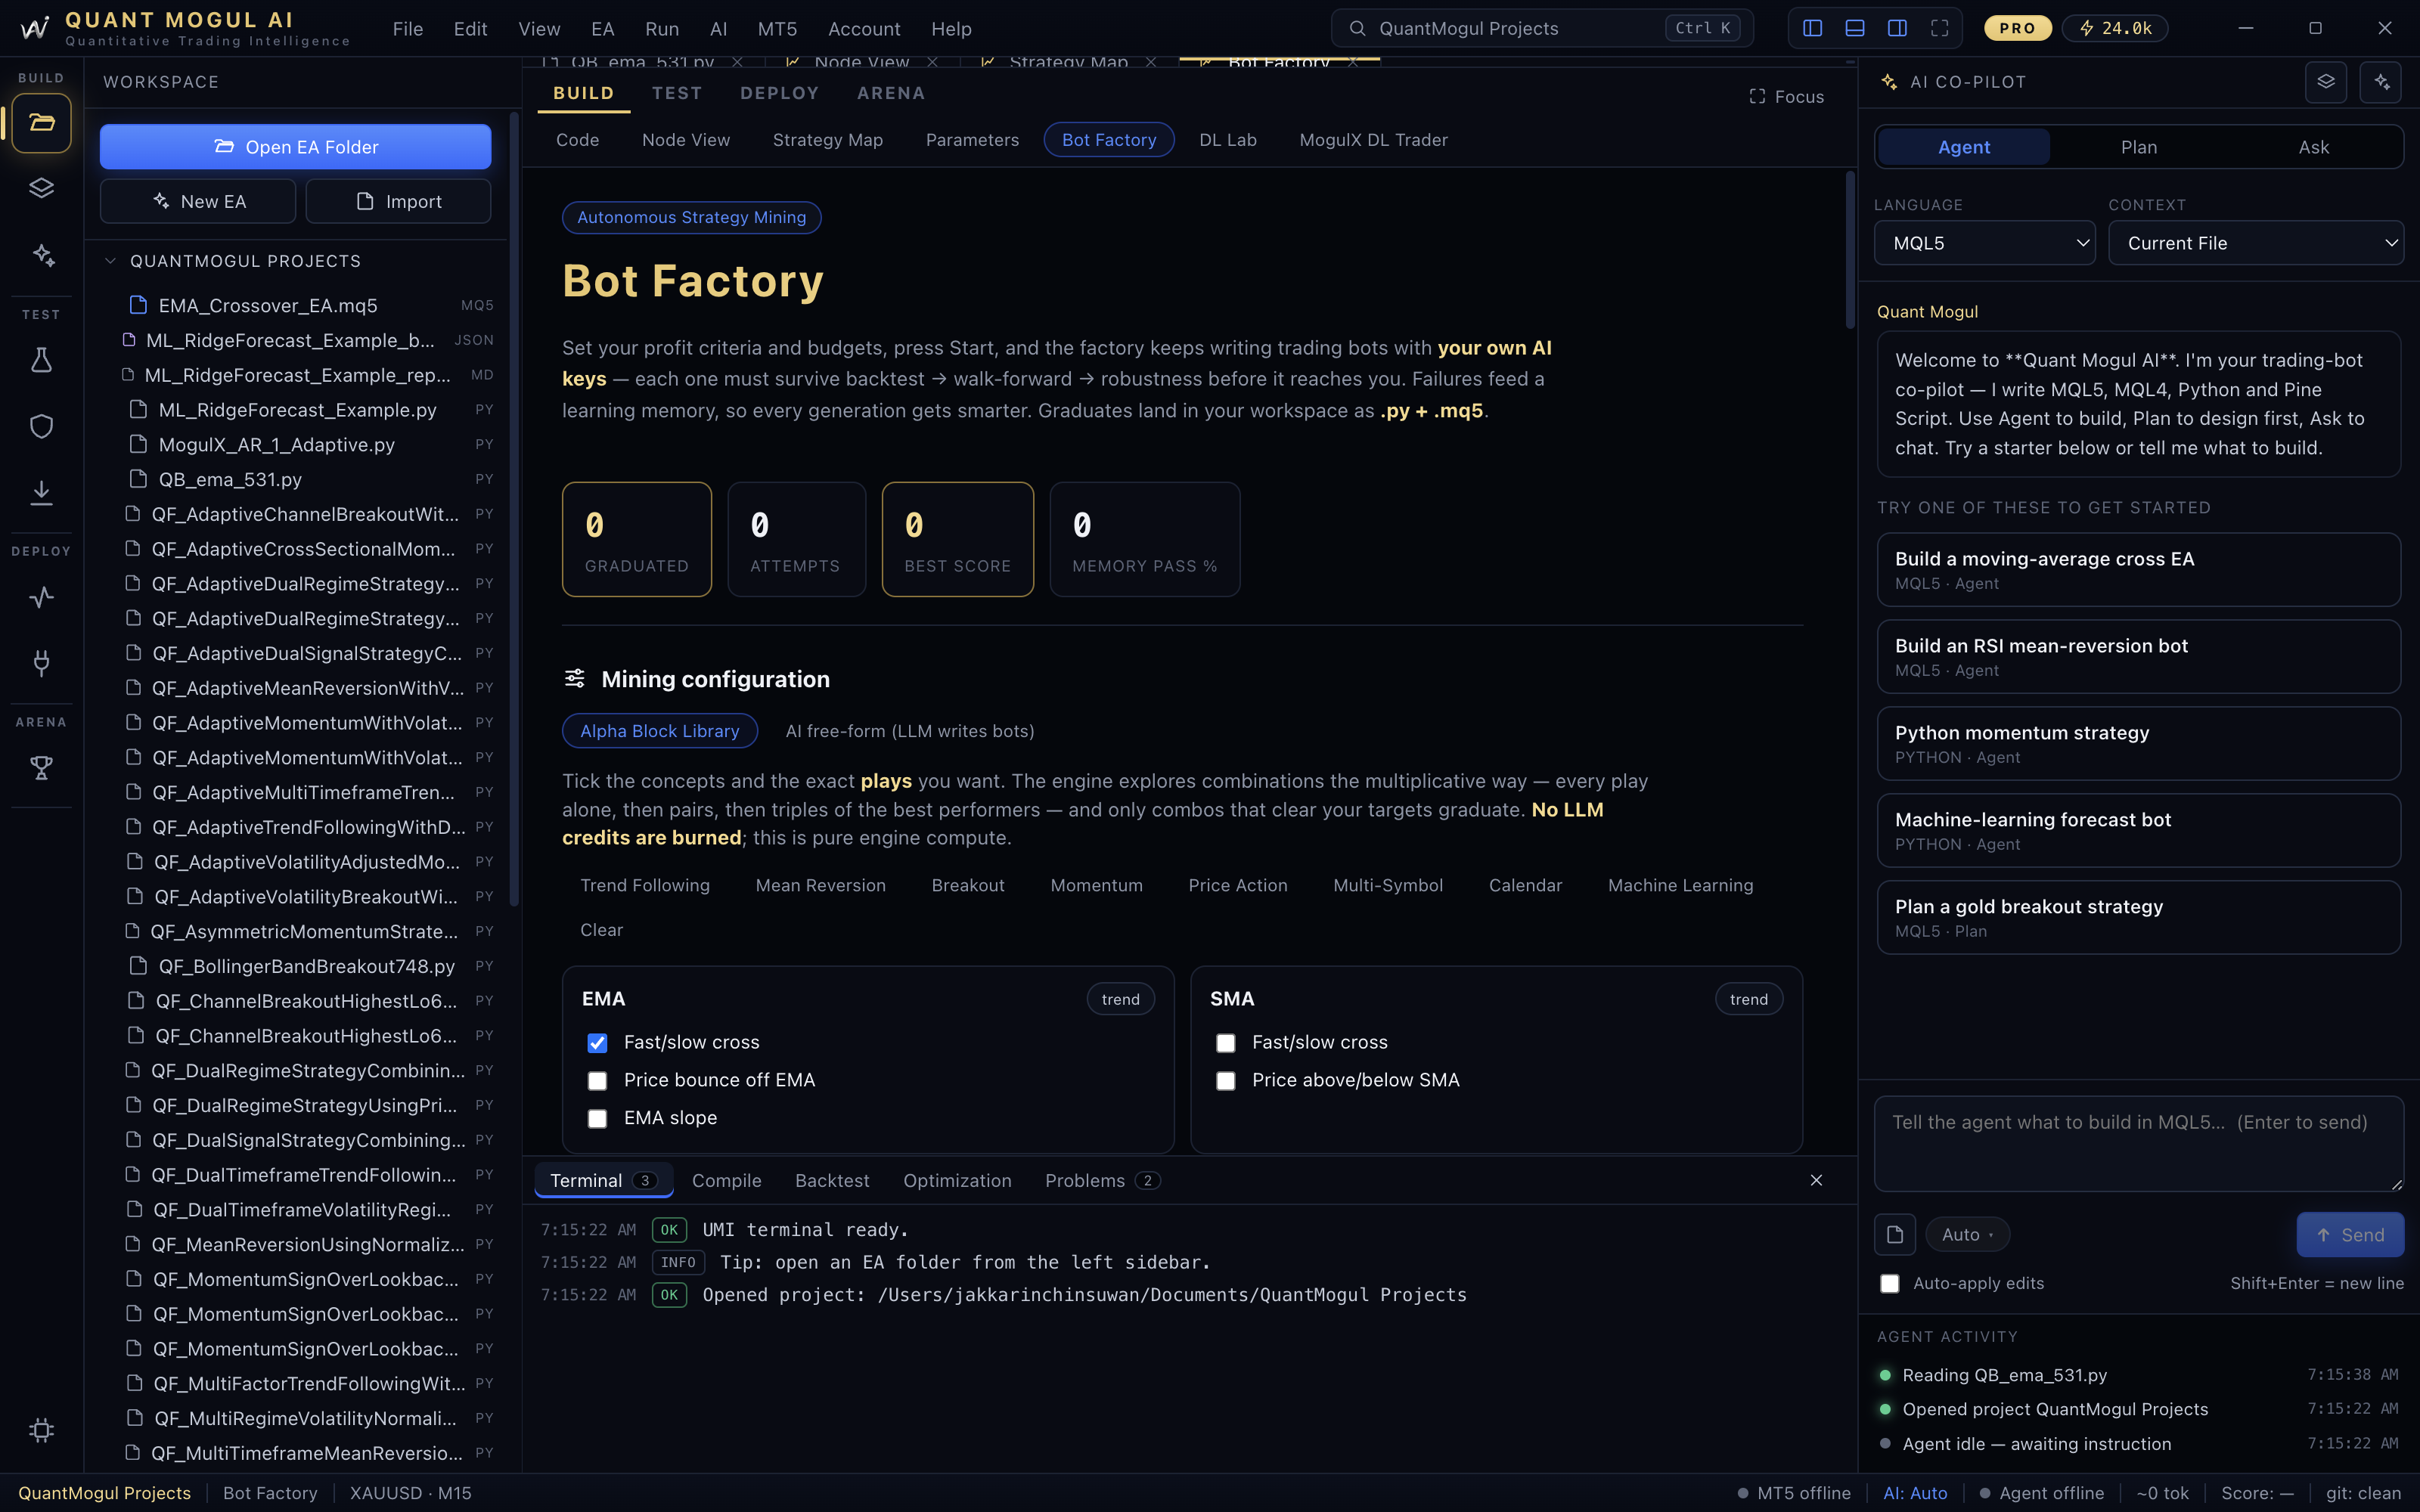Viewport: 2420px width, 1512px height.
Task: Click the download arrow icon in the sidebar
Action: coord(41,492)
